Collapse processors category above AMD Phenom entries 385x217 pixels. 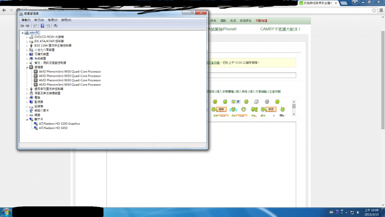click(x=27, y=67)
